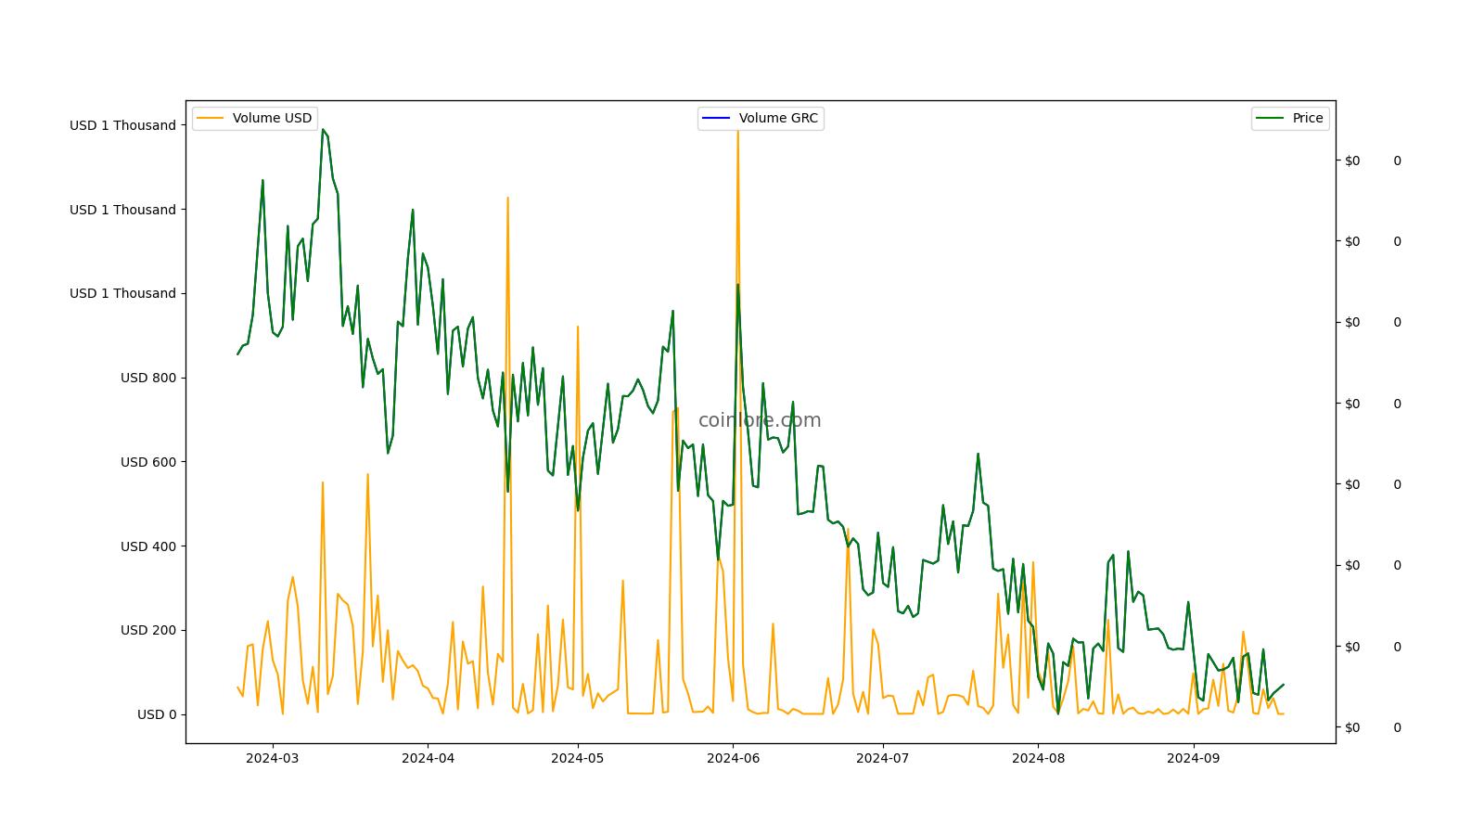1484x835 pixels.
Task: Click the USD 400 y-axis label
Action: (148, 546)
